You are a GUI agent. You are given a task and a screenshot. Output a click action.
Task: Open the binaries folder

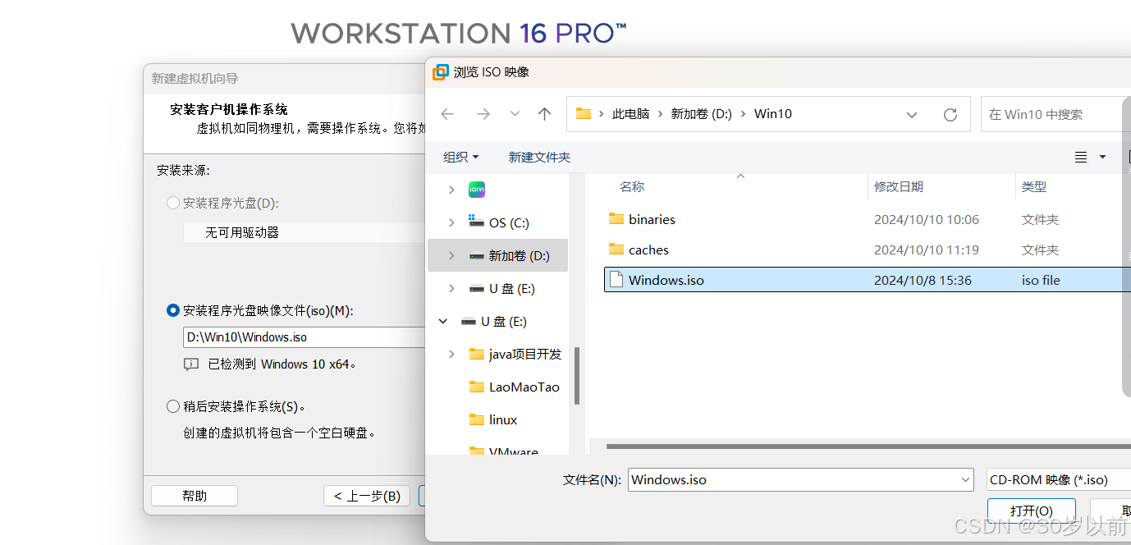(x=652, y=219)
